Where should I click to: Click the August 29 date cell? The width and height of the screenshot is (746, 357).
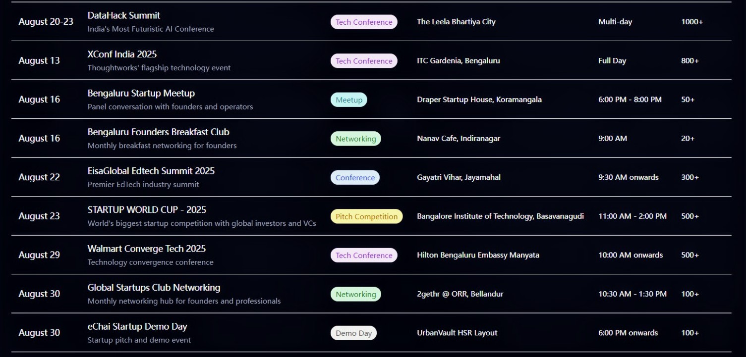39,255
